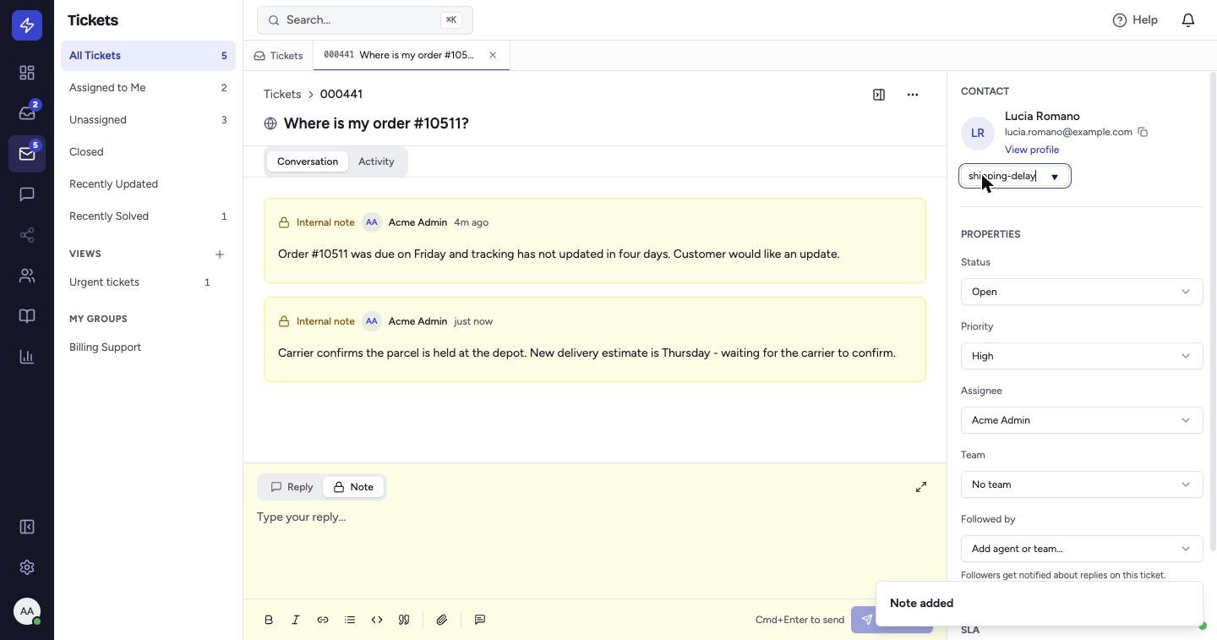Open the three-dot more options menu
Viewport: 1217px width, 640px height.
[x=913, y=95]
